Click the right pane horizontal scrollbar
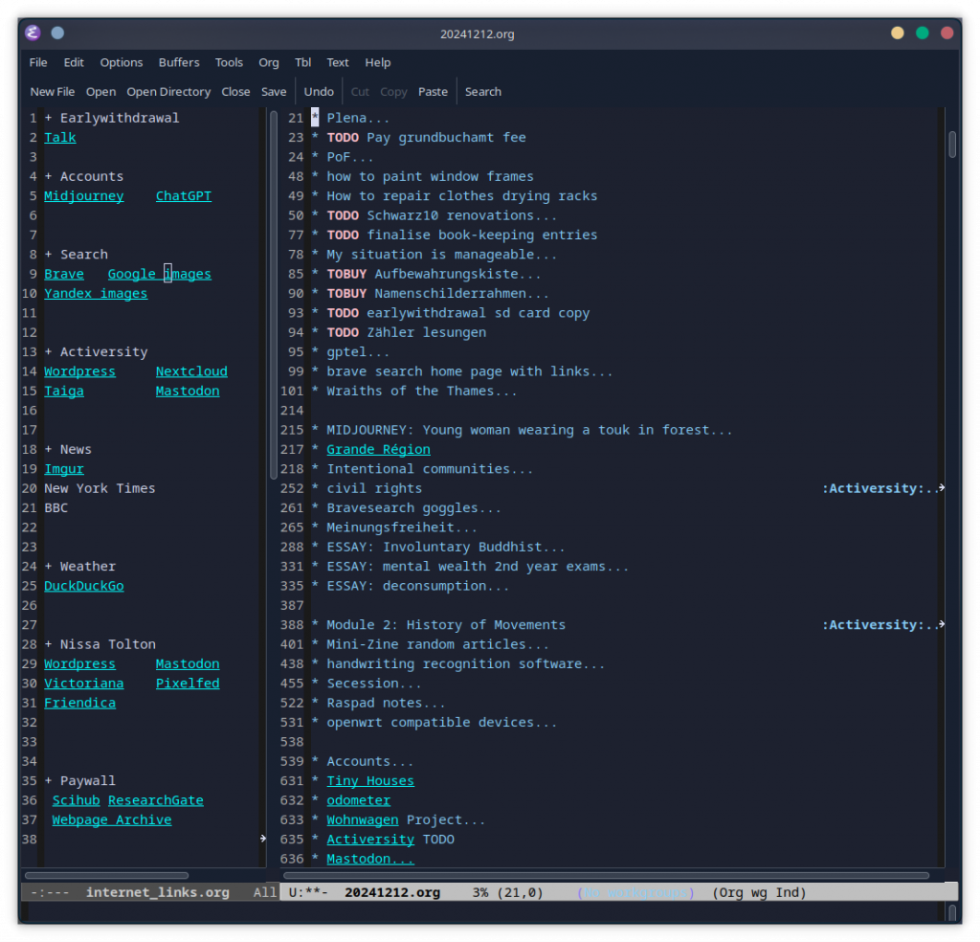The width and height of the screenshot is (980, 942). click(x=606, y=876)
